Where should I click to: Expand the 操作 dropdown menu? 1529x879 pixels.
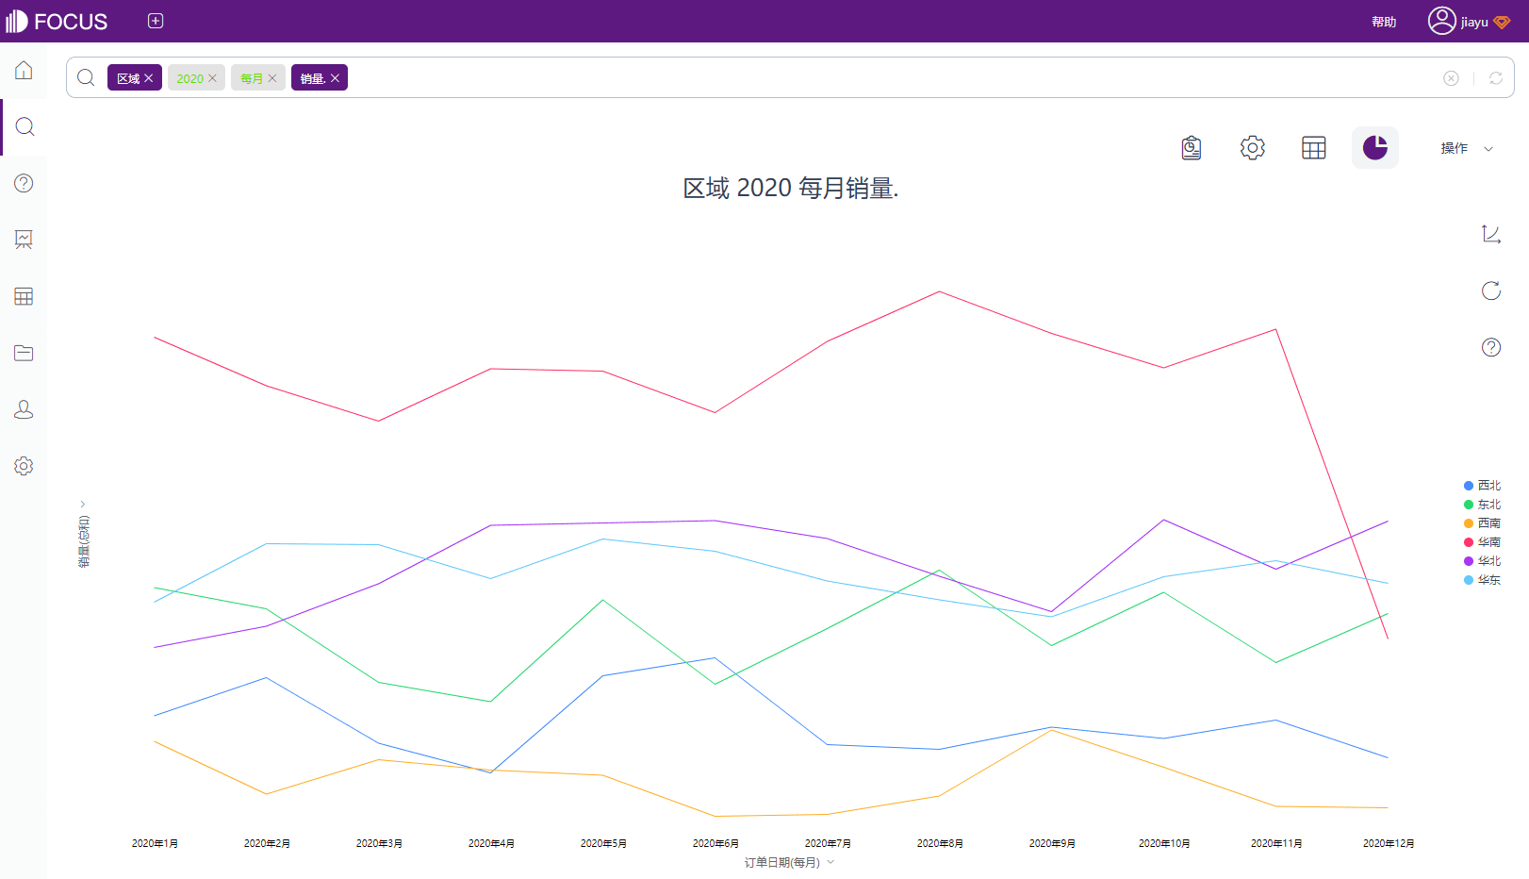point(1467,148)
